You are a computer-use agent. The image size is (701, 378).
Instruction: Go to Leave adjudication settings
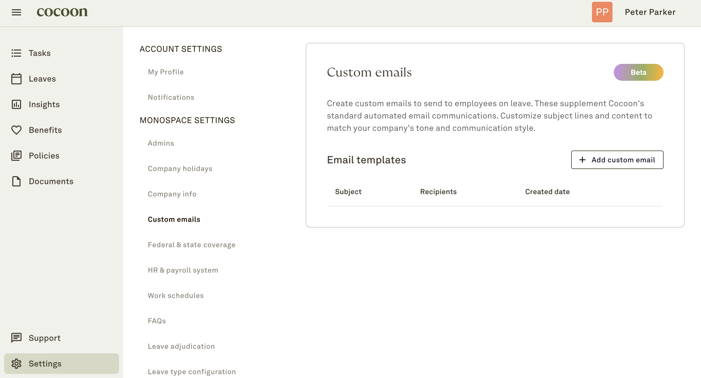pyautogui.click(x=181, y=346)
